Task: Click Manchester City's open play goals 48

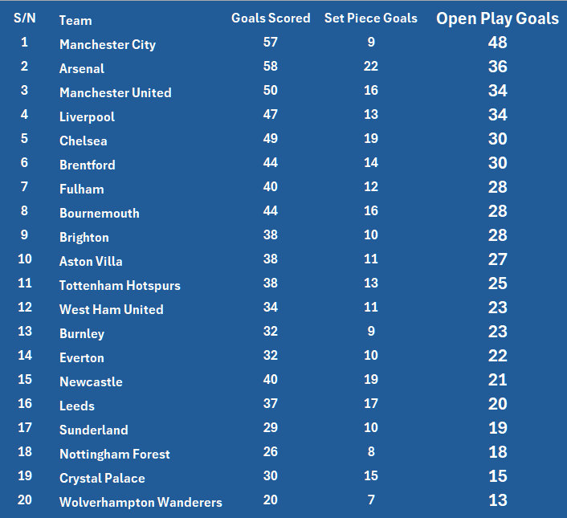Action: click(497, 43)
